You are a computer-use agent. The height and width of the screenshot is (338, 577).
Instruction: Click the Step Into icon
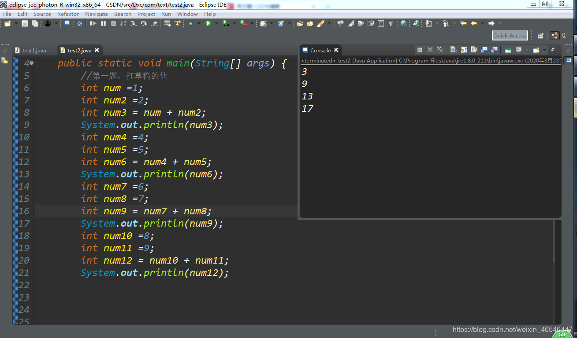pos(133,23)
